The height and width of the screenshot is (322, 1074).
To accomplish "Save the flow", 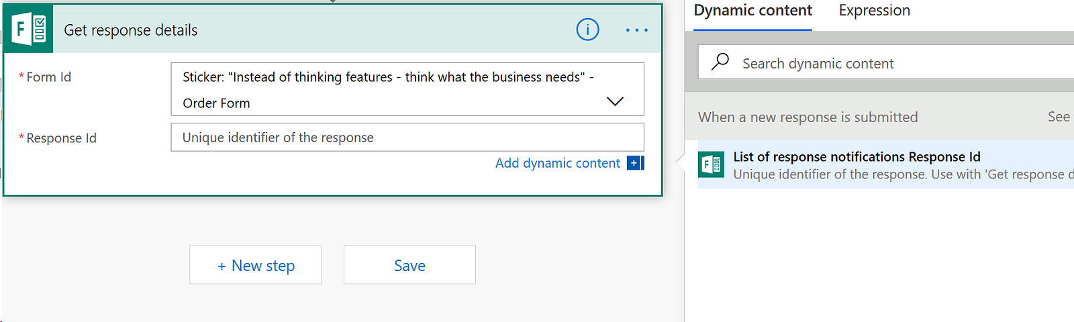I will click(x=409, y=266).
